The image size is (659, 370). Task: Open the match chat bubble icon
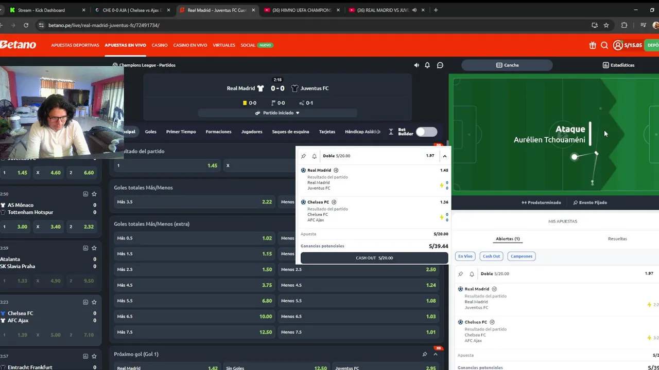coord(440,65)
